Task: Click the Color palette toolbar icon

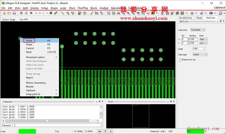Action: [x=167, y=13]
